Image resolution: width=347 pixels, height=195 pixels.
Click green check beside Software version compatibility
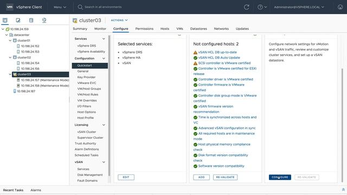(195, 166)
